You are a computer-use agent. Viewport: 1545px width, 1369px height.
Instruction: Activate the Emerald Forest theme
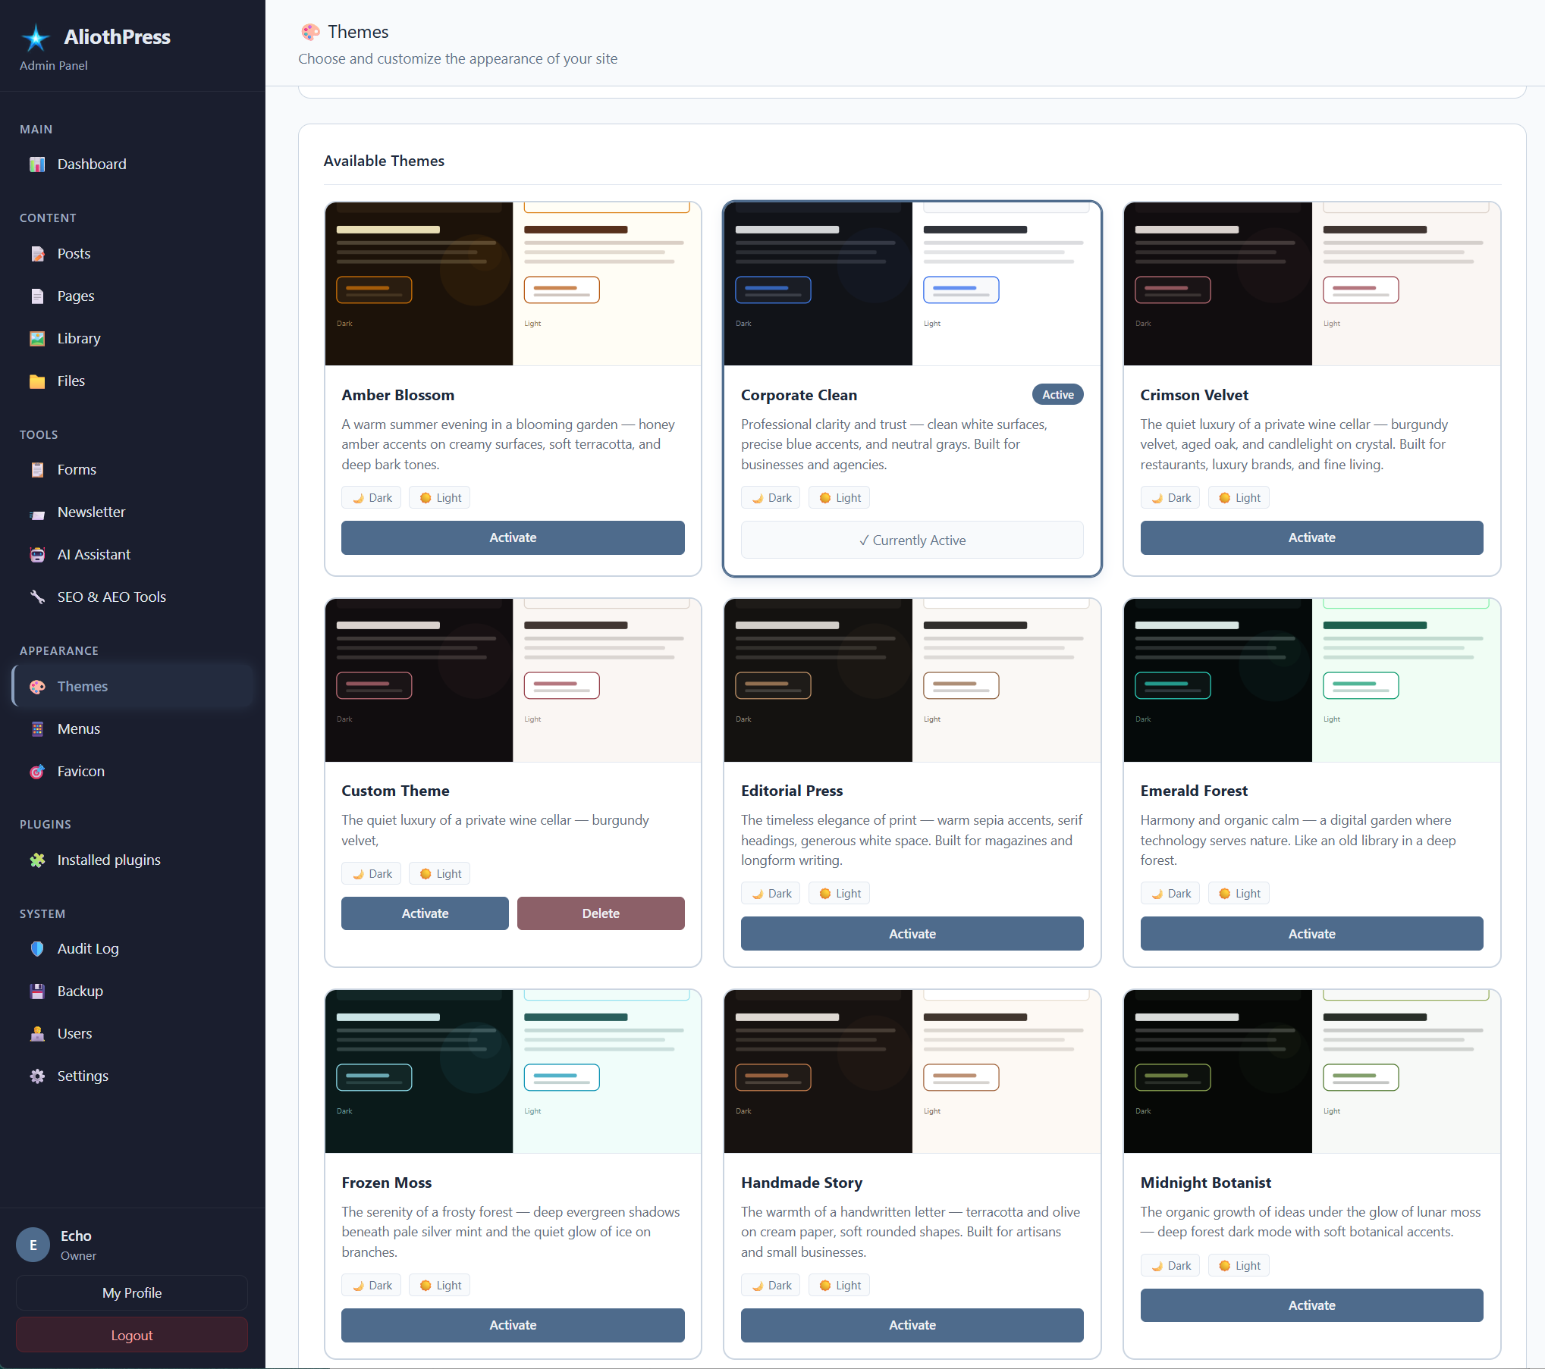tap(1311, 934)
